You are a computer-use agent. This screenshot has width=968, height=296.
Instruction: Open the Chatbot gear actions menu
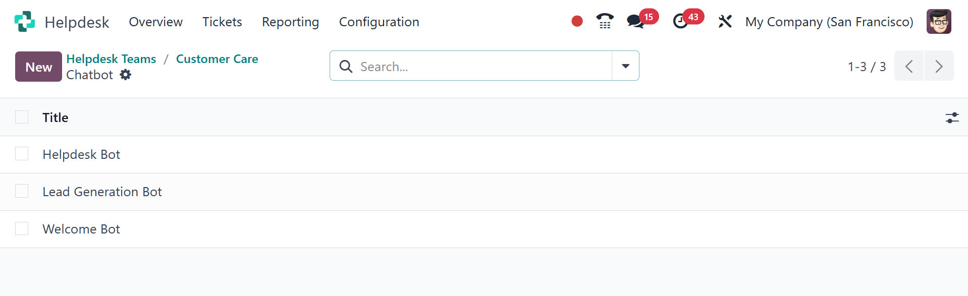click(x=126, y=75)
